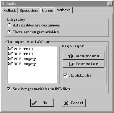Select 20T_full variable name text
The height and width of the screenshot is (113, 114).
[24, 49]
